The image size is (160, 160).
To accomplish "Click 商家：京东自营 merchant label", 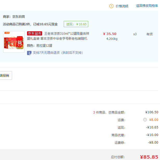I will point(14,17).
